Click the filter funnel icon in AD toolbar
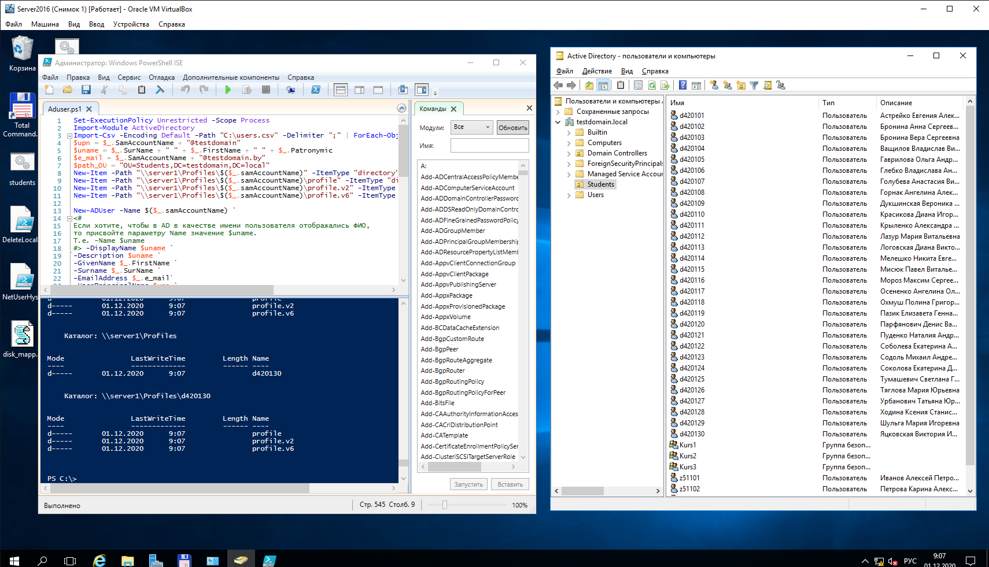This screenshot has width=989, height=567. 754,86
